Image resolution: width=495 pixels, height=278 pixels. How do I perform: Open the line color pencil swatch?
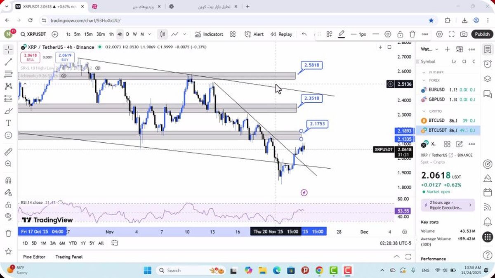click(342, 34)
